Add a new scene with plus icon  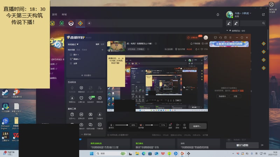pyautogui.click(x=103, y=50)
